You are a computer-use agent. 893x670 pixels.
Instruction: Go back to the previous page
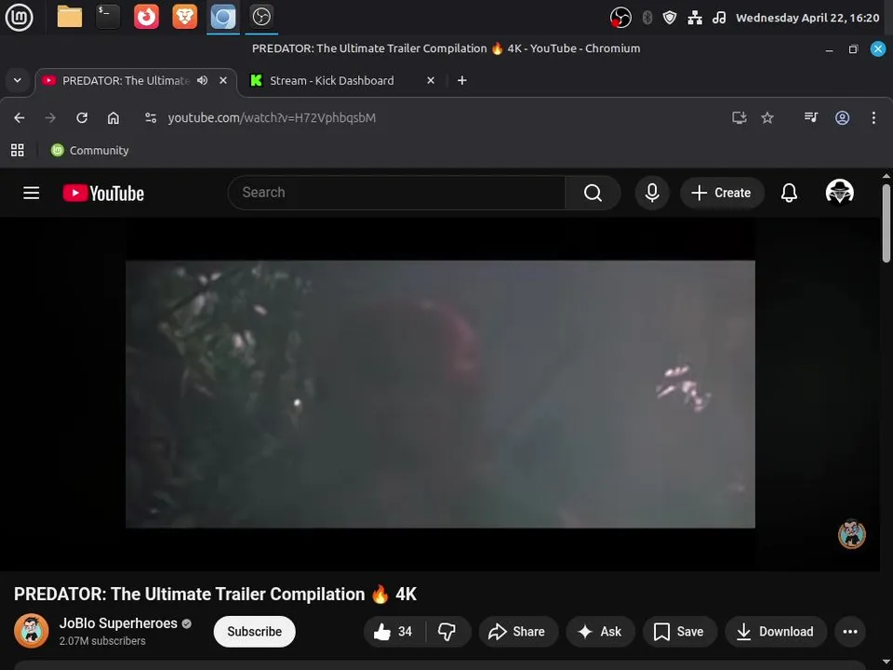click(20, 118)
